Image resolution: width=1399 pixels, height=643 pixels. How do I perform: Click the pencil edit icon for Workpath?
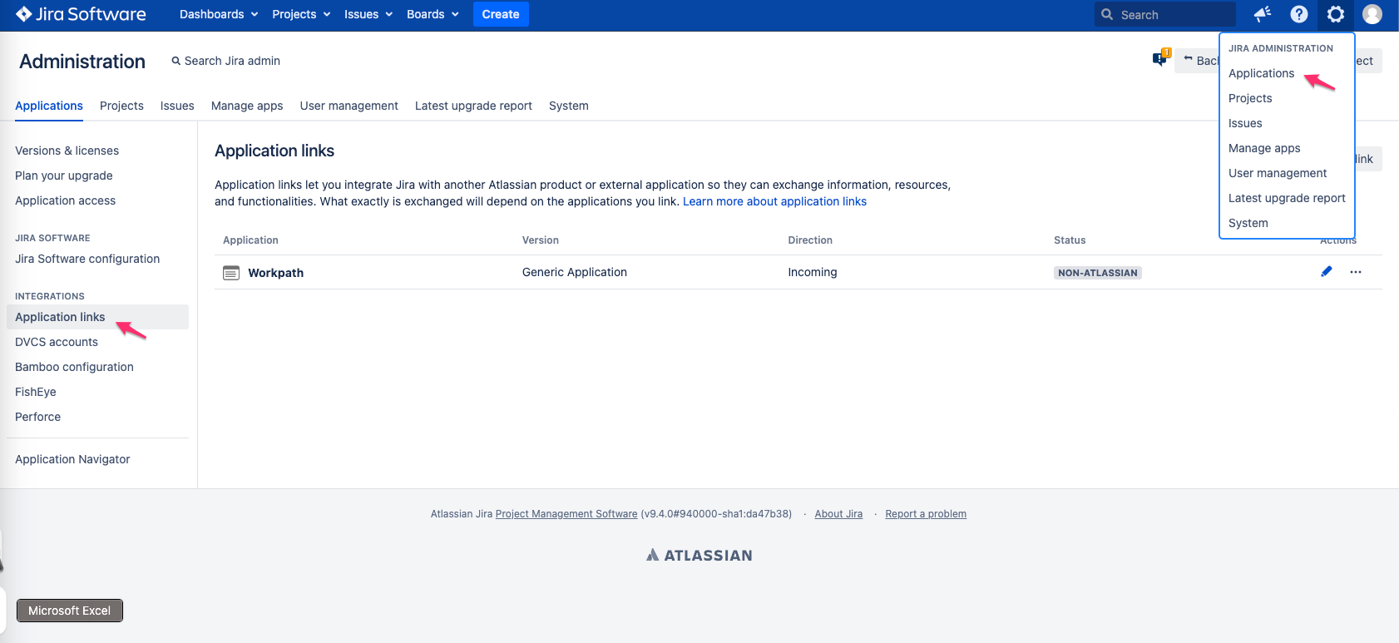point(1327,271)
